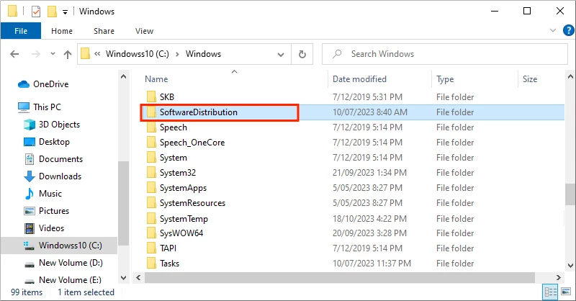Click the navigation pane scroll up arrow
576x301 pixels.
(x=123, y=77)
